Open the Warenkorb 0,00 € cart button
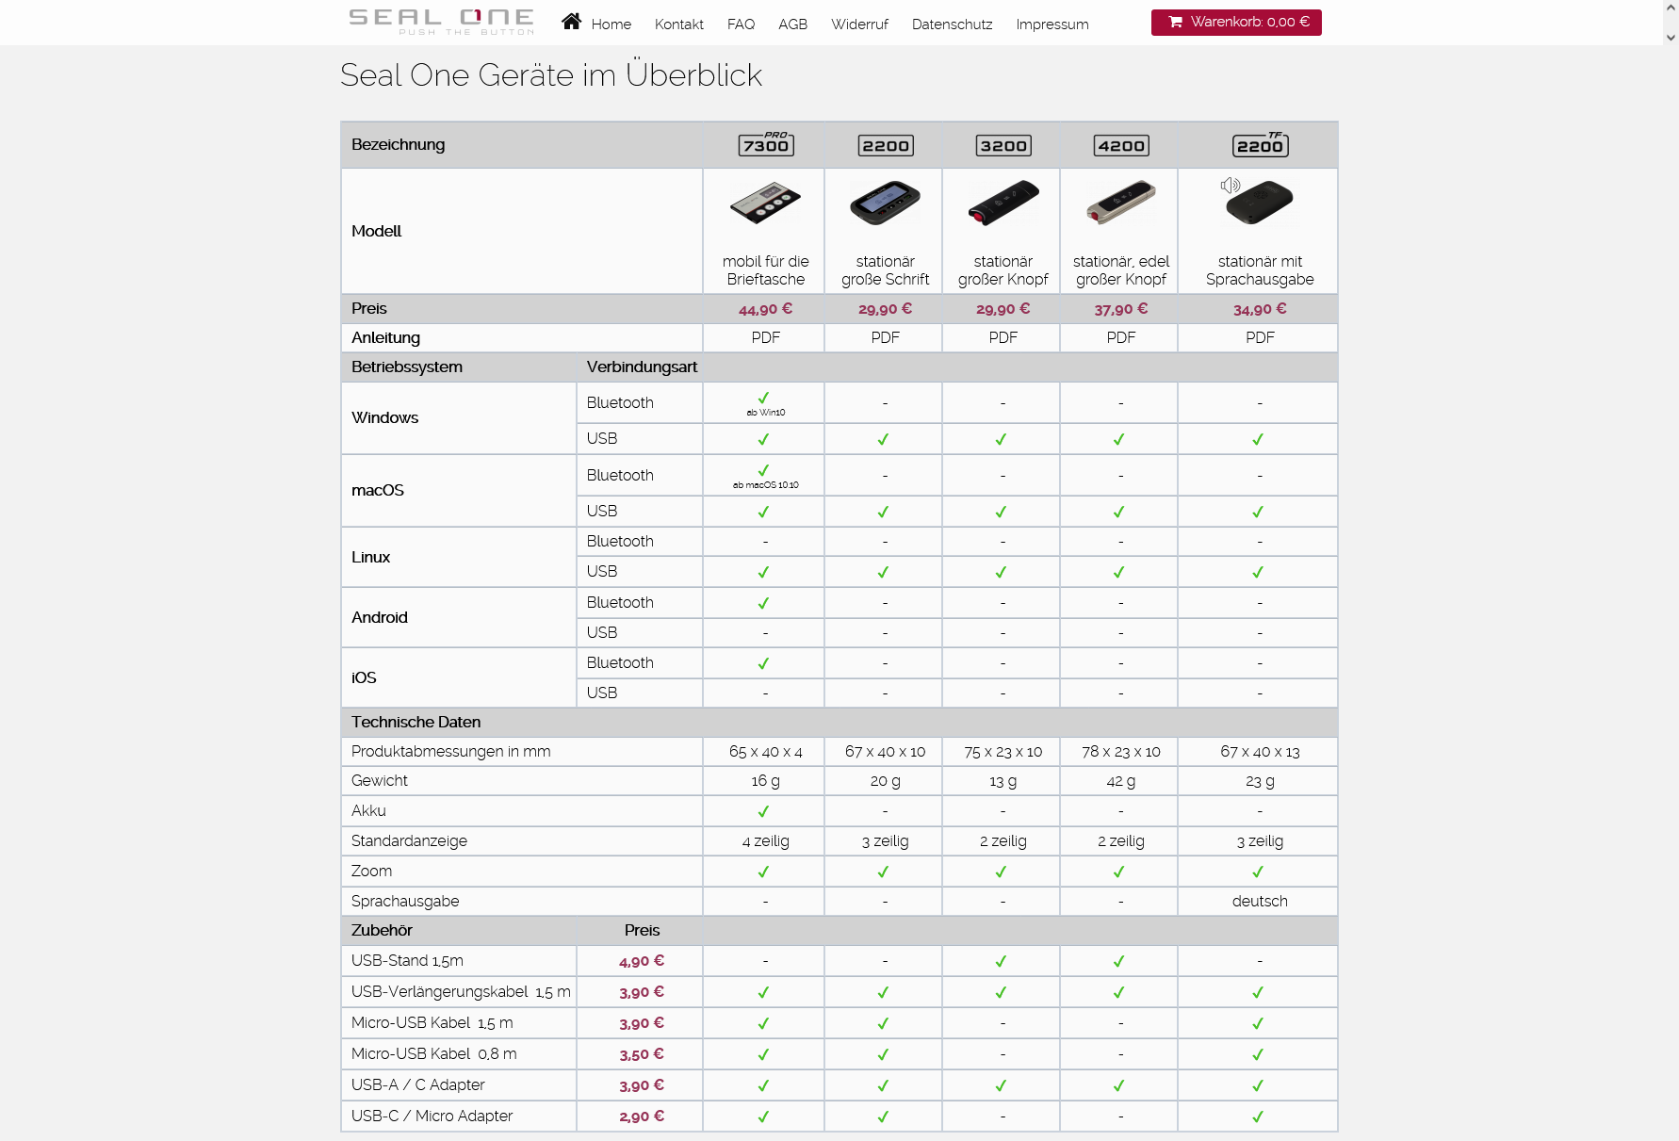 click(1236, 23)
